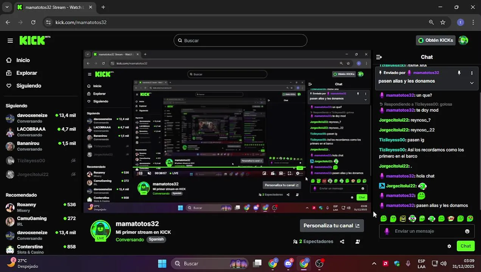Open Chrome tab search dropdown
The height and width of the screenshot is (272, 481).
tap(7, 7)
